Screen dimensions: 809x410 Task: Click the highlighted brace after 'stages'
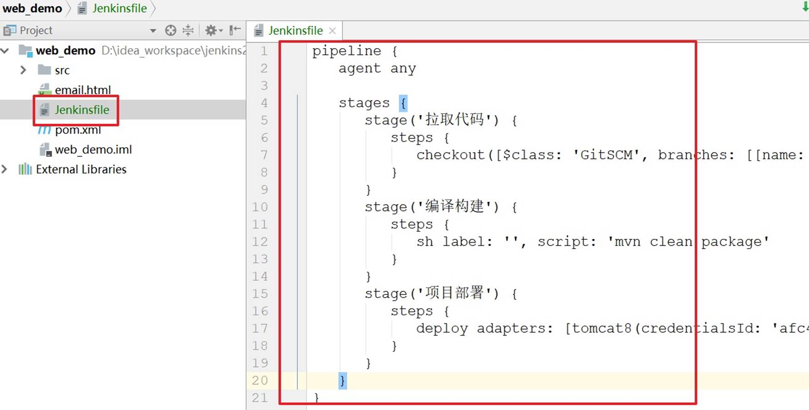[403, 103]
